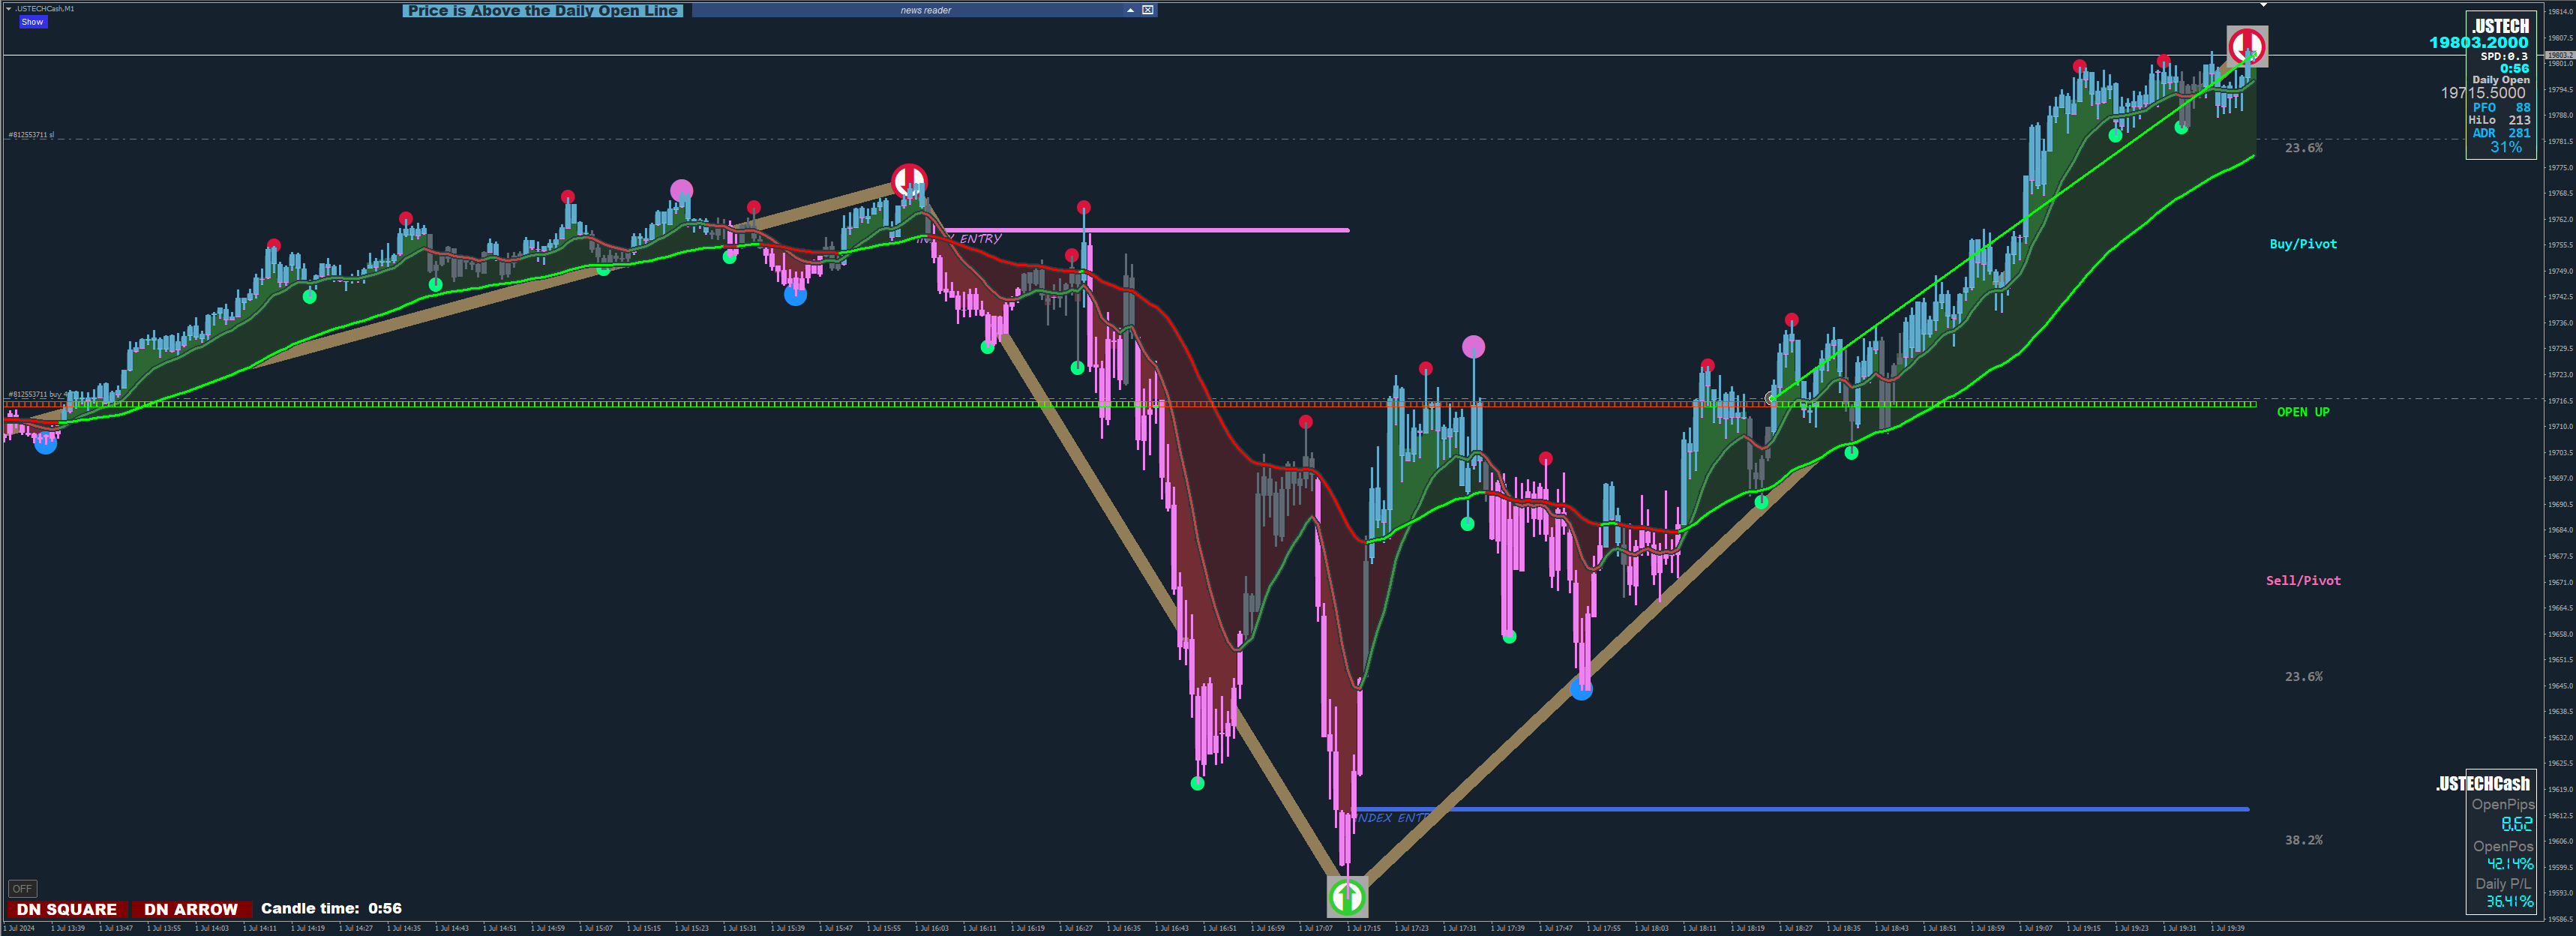This screenshot has height=936, width=2576.
Task: Click the Sell/Pivot label
Action: tap(2303, 581)
